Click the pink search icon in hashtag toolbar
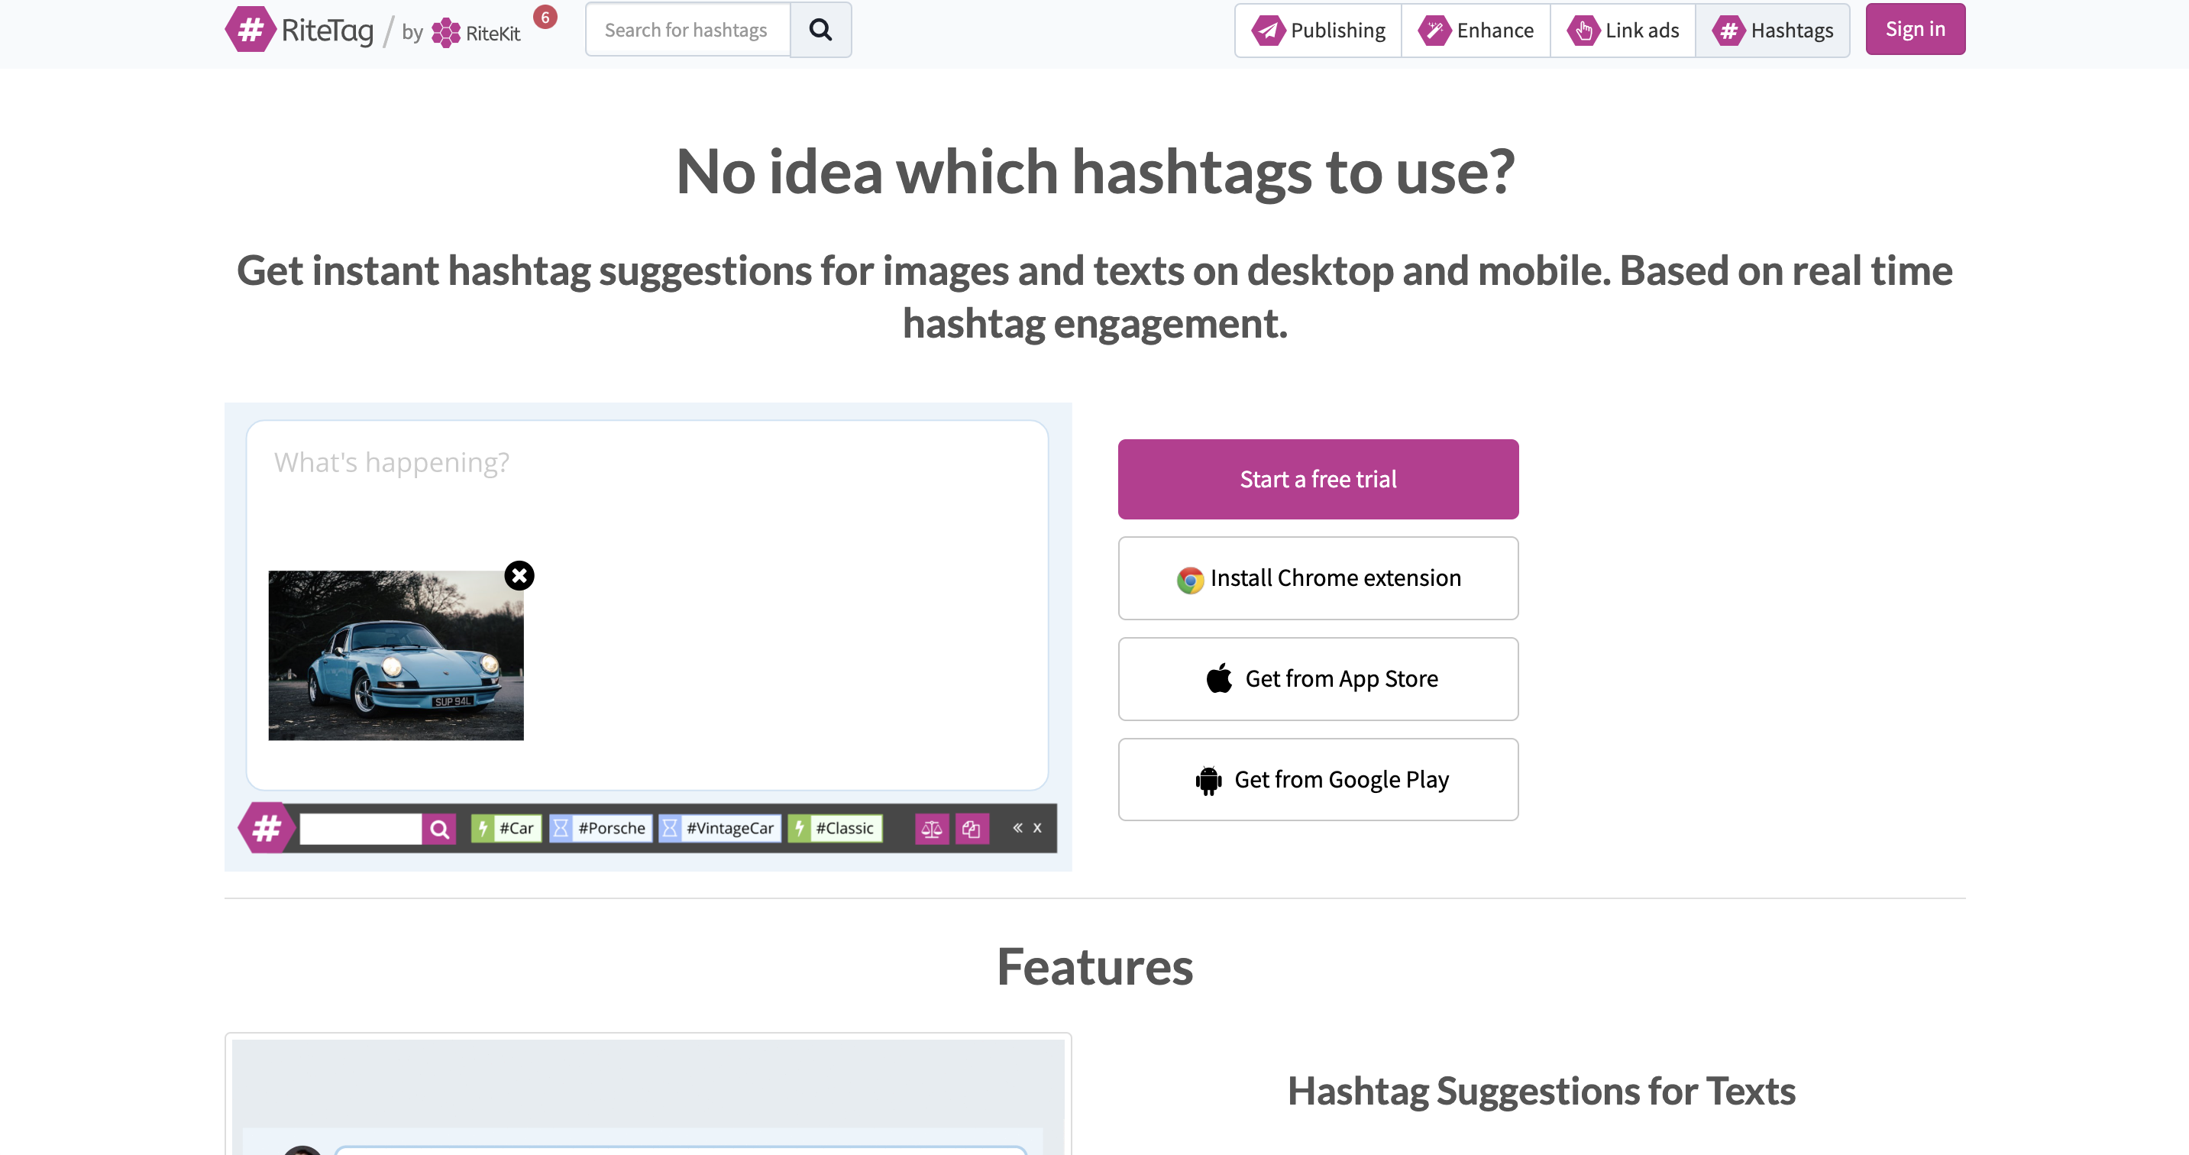The width and height of the screenshot is (2189, 1155). tap(439, 829)
